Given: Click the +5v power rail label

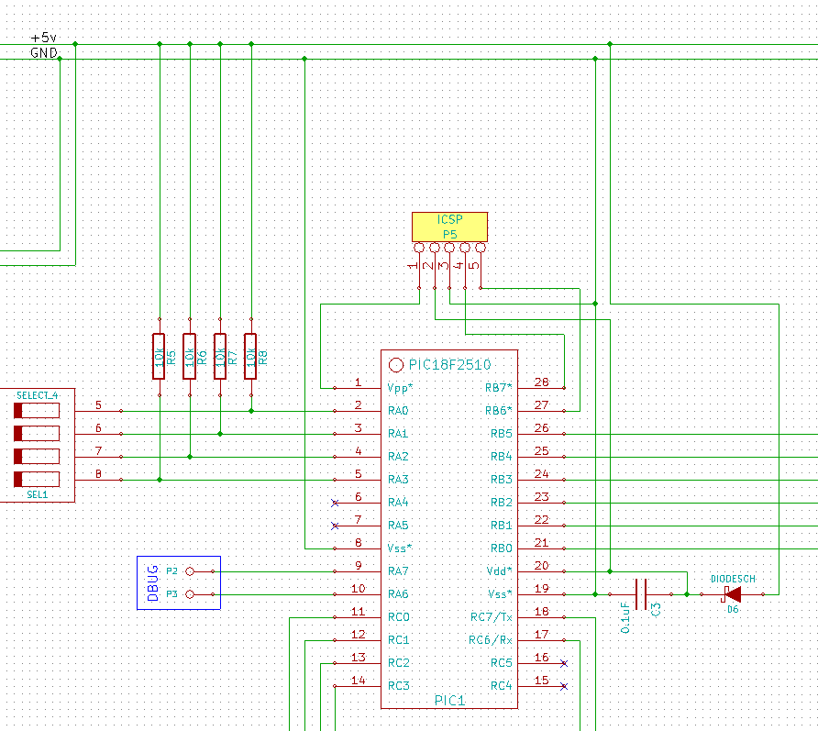Looking at the screenshot, I should pyautogui.click(x=44, y=38).
